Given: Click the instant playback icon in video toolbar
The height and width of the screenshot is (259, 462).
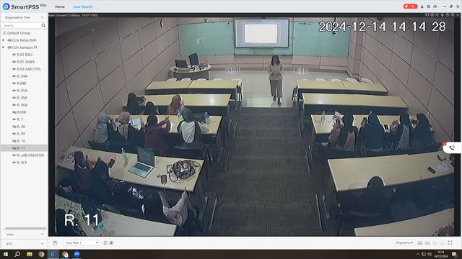Looking at the screenshot, I should pyautogui.click(x=448, y=14).
